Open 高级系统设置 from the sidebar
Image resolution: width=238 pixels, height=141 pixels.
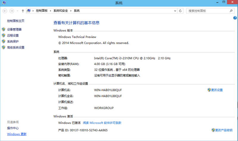click(15, 47)
